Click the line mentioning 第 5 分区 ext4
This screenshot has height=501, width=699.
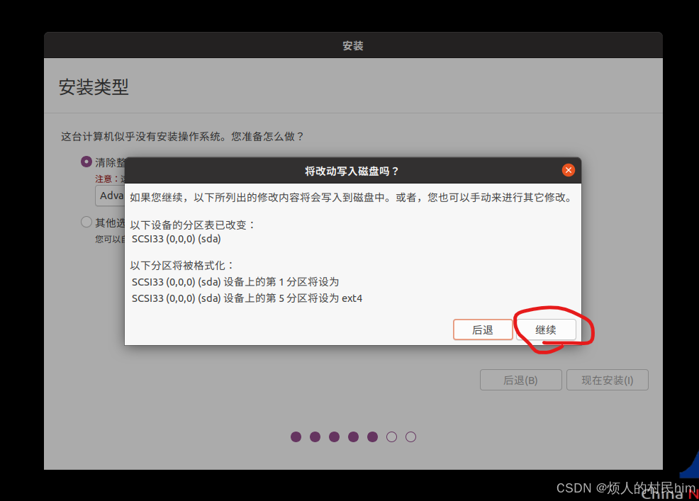coord(247,298)
